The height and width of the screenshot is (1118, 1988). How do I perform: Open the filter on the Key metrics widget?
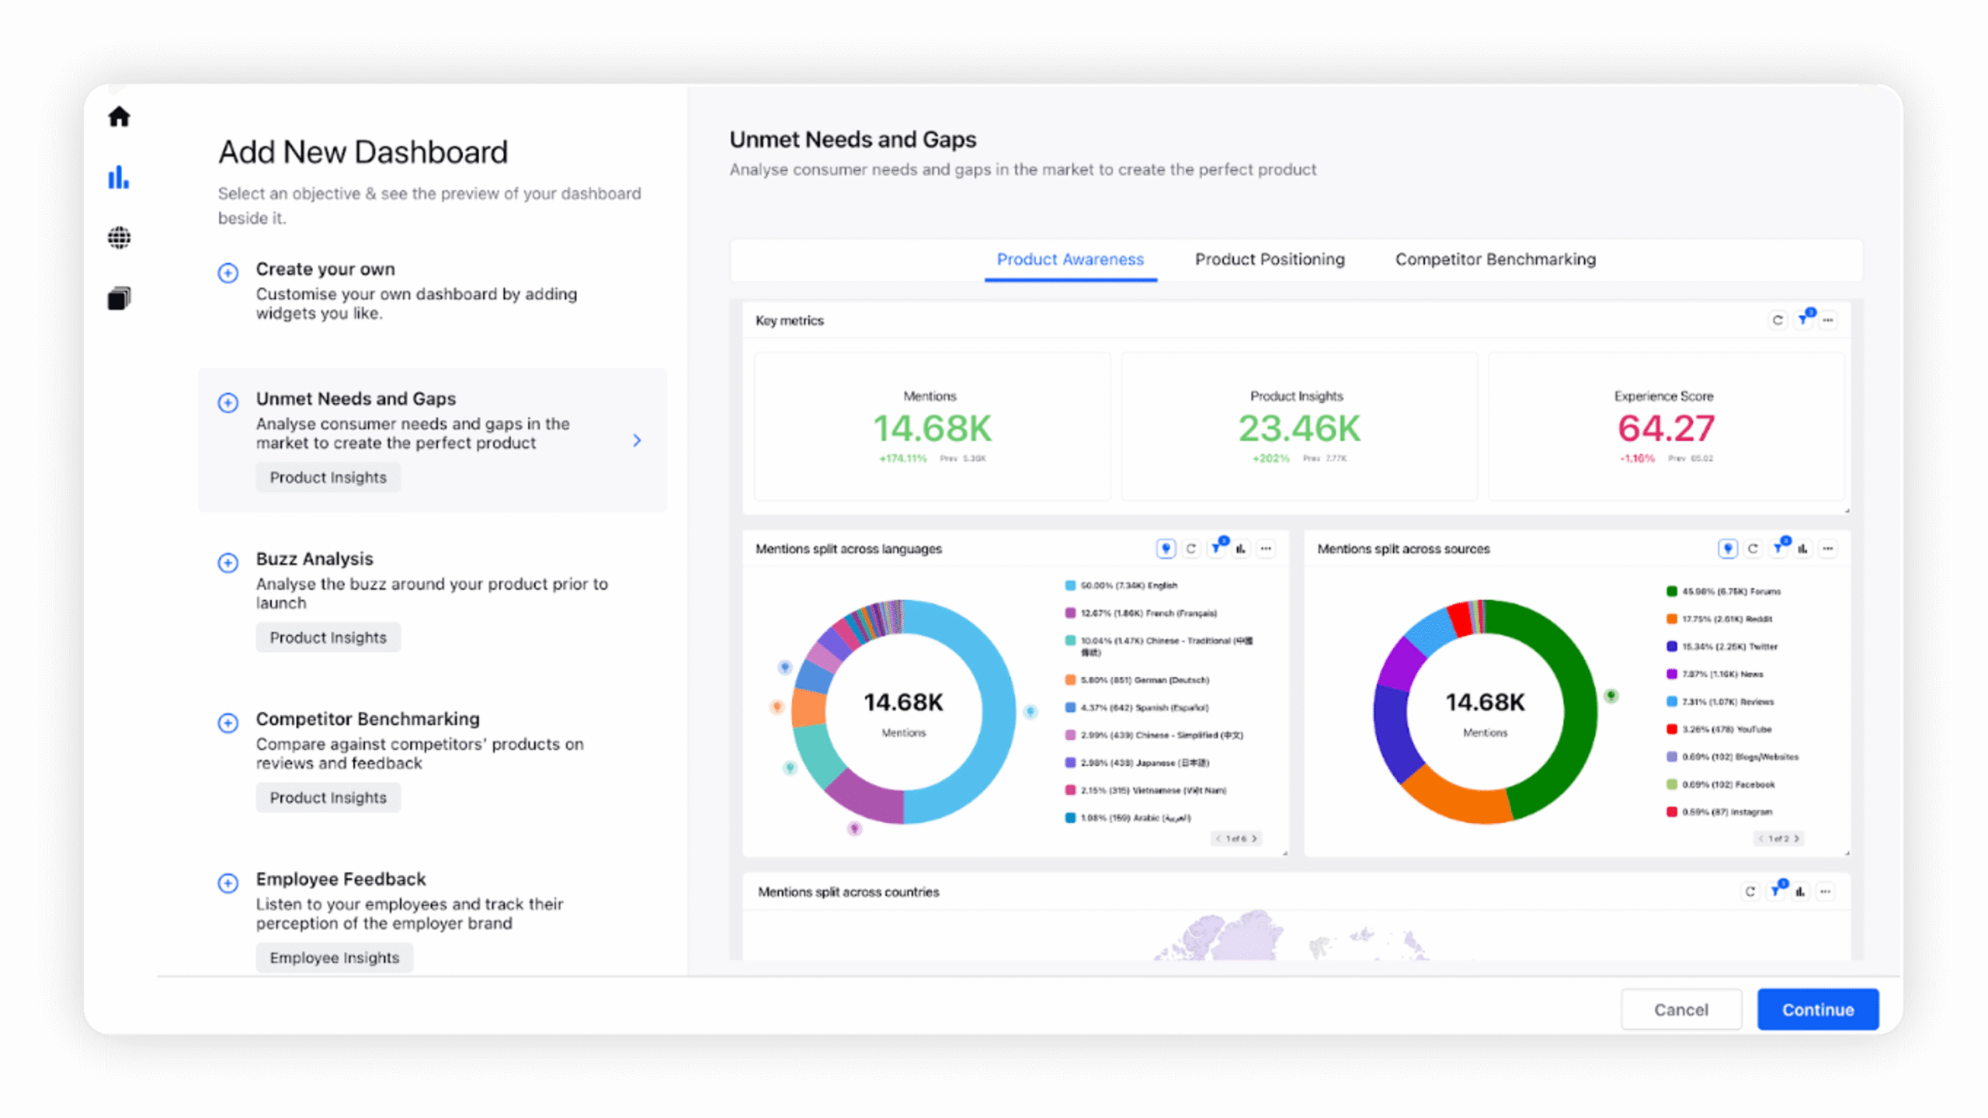1803,320
